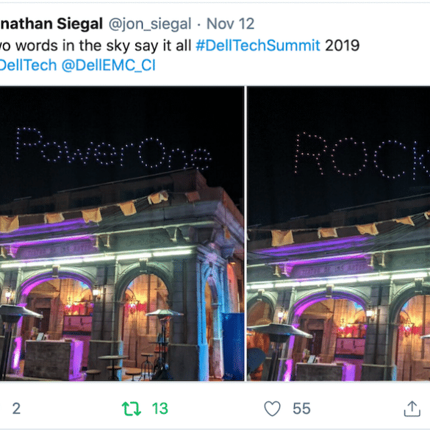Click the reply count showing 2
Image resolution: width=430 pixels, height=430 pixels.
[x=16, y=409]
